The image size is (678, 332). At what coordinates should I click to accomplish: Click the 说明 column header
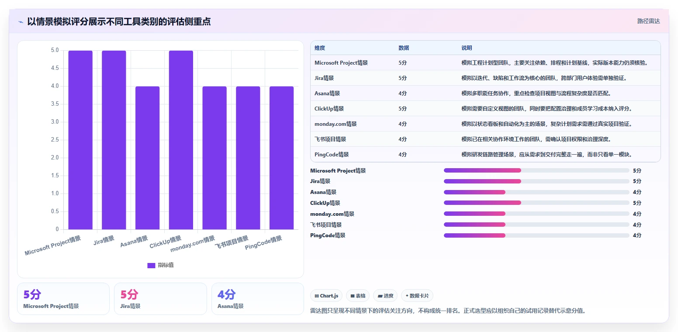[467, 48]
